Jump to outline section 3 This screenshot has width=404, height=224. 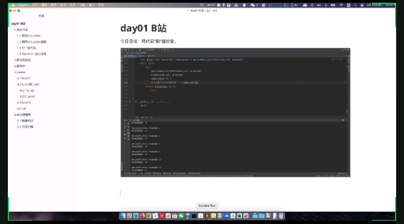click(x=20, y=66)
